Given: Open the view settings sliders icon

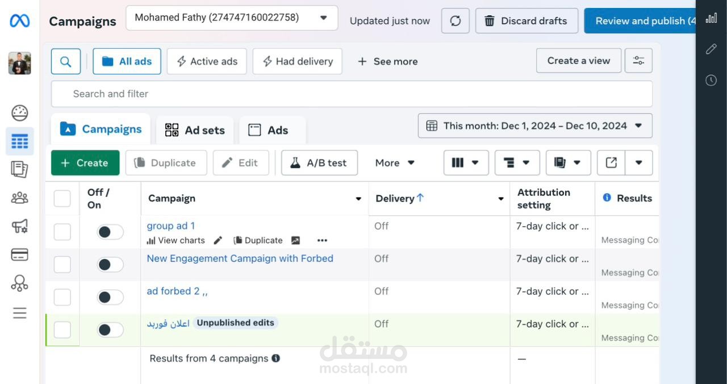Looking at the screenshot, I should (x=638, y=61).
